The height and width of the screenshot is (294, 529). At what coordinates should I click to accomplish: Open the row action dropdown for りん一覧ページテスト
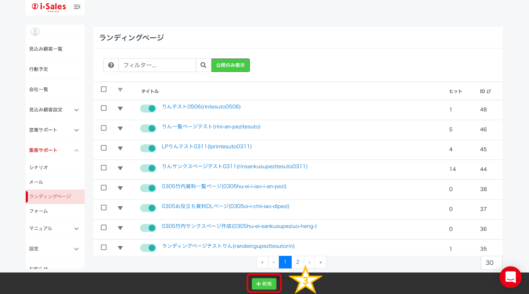pos(120,128)
